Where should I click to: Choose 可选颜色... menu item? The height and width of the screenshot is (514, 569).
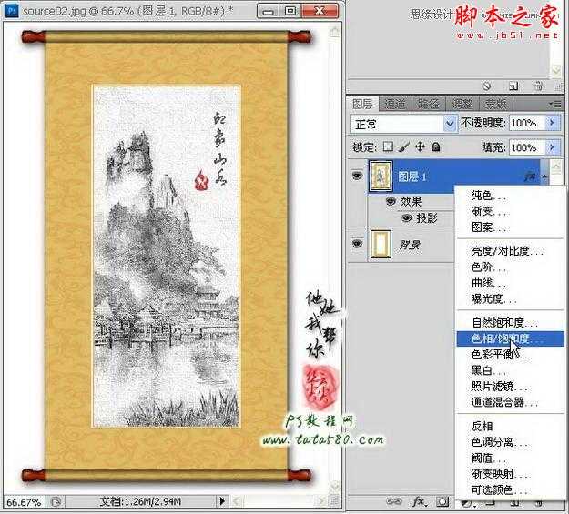510,489
